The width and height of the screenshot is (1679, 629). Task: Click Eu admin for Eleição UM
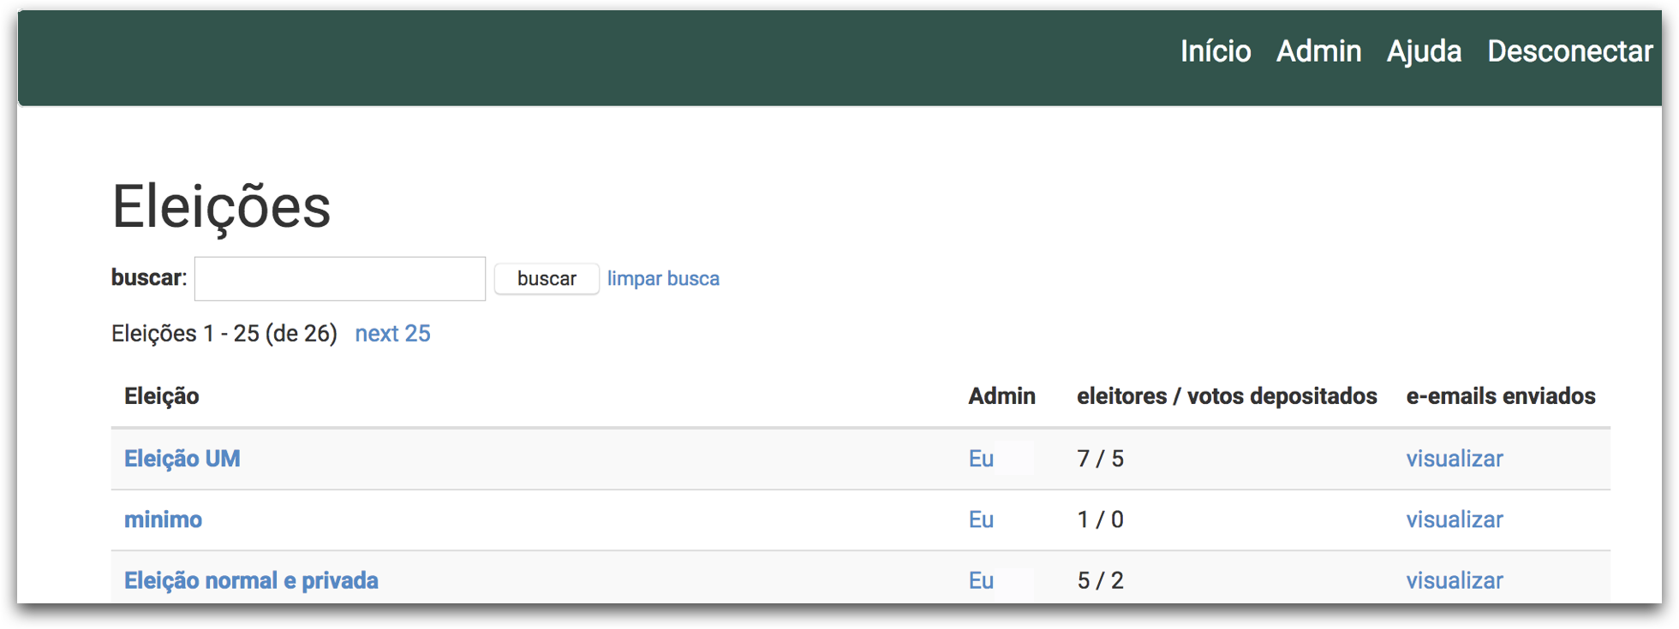coord(981,459)
